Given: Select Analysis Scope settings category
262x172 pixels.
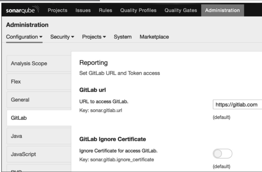Looking at the screenshot, I should point(39,63).
